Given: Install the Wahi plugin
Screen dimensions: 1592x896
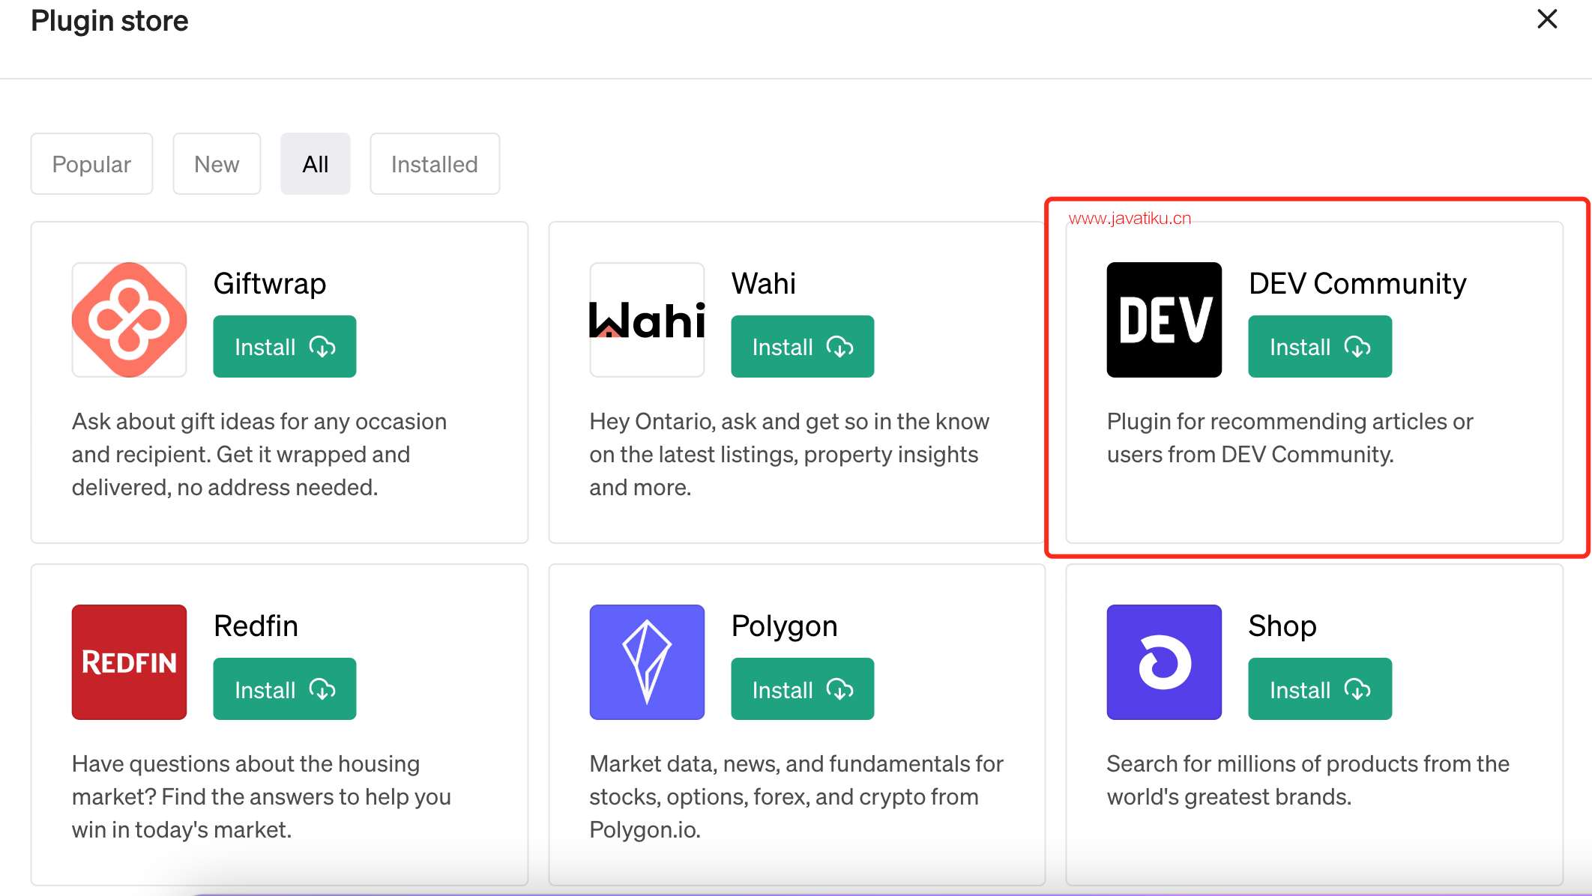Looking at the screenshot, I should (x=803, y=346).
